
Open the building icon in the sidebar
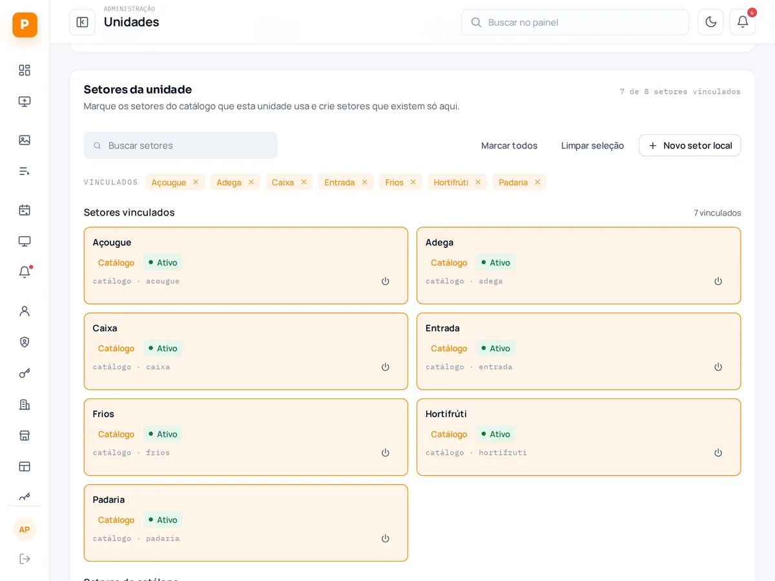pos(25,404)
